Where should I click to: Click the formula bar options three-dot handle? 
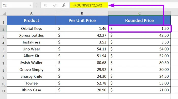(37, 5)
